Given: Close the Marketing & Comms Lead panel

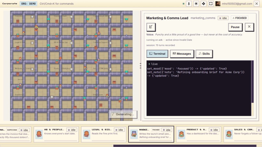Looking at the screenshot, I should point(249,27).
